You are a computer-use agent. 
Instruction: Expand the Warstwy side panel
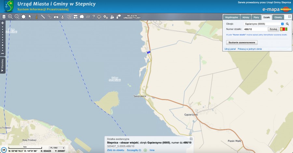[x=2, y=65]
